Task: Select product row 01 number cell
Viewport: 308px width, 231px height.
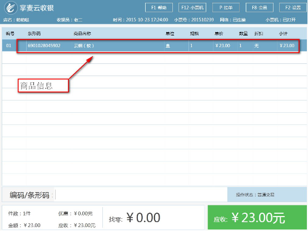Action: coord(9,46)
